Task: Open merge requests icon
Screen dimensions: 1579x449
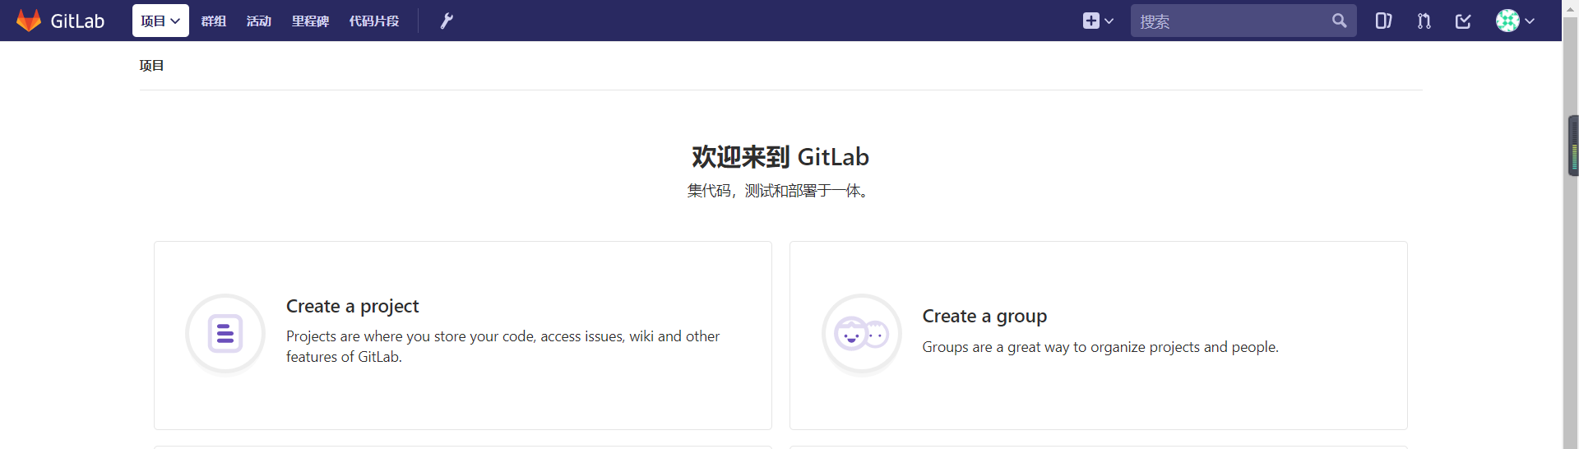Action: click(1424, 21)
